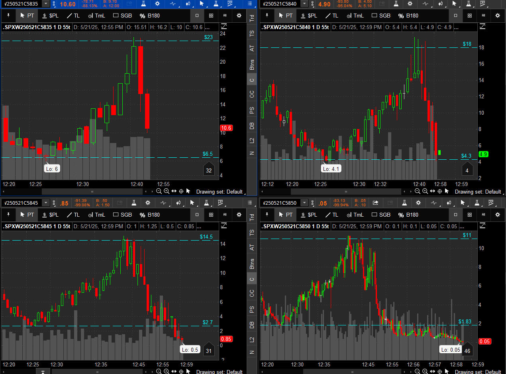Select TL trendline tool in C5845 chart
506x374 pixels.
click(74, 215)
